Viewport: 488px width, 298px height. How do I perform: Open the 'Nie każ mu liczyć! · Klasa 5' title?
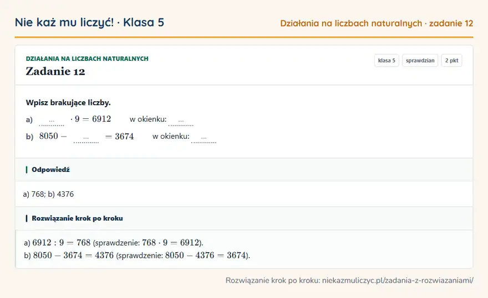point(89,22)
